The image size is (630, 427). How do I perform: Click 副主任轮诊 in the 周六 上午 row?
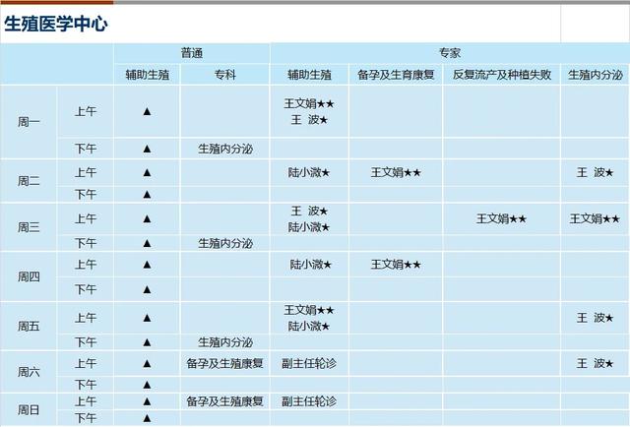tap(309, 363)
